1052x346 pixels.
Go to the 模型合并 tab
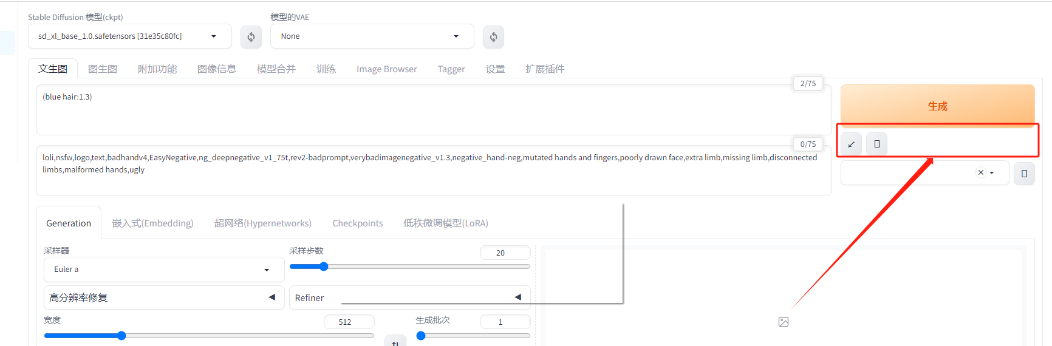click(x=276, y=69)
